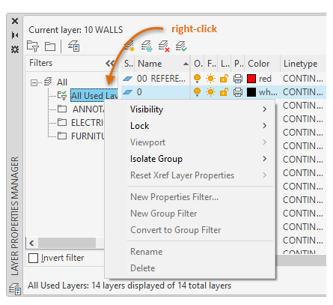Click the New Property Filter icon
The image size is (333, 305).
pyautogui.click(x=33, y=46)
